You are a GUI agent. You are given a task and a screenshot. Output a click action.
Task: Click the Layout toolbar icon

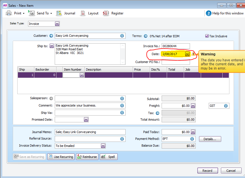pyautogui.click(x=83, y=13)
